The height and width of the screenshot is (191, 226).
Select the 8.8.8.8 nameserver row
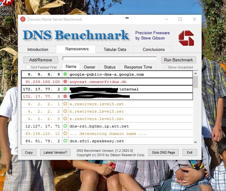tap(107, 74)
